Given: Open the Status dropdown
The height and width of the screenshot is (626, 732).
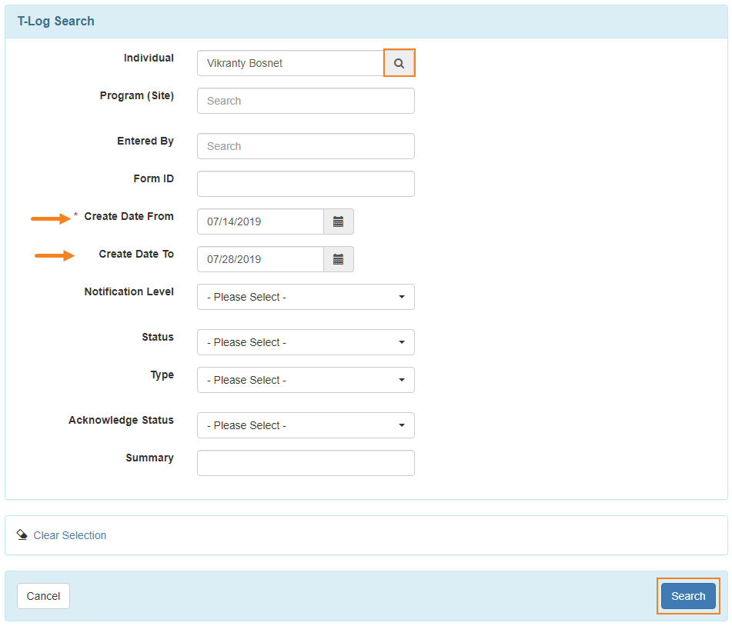Looking at the screenshot, I should click(306, 342).
